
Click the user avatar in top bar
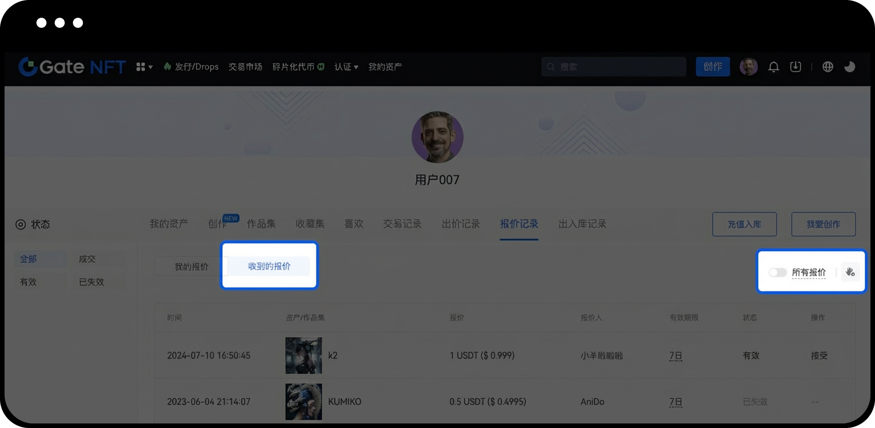(x=749, y=67)
